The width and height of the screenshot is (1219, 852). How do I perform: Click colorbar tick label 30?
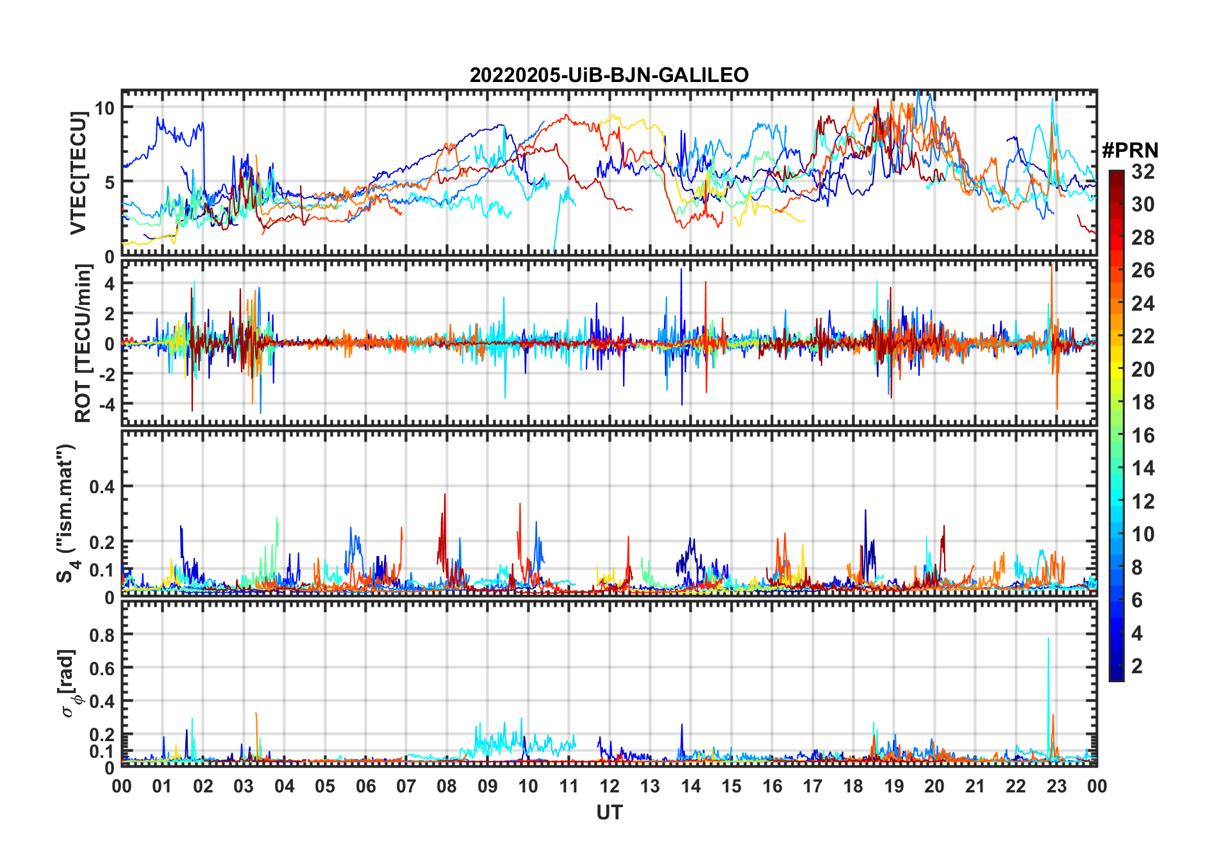point(1143,204)
